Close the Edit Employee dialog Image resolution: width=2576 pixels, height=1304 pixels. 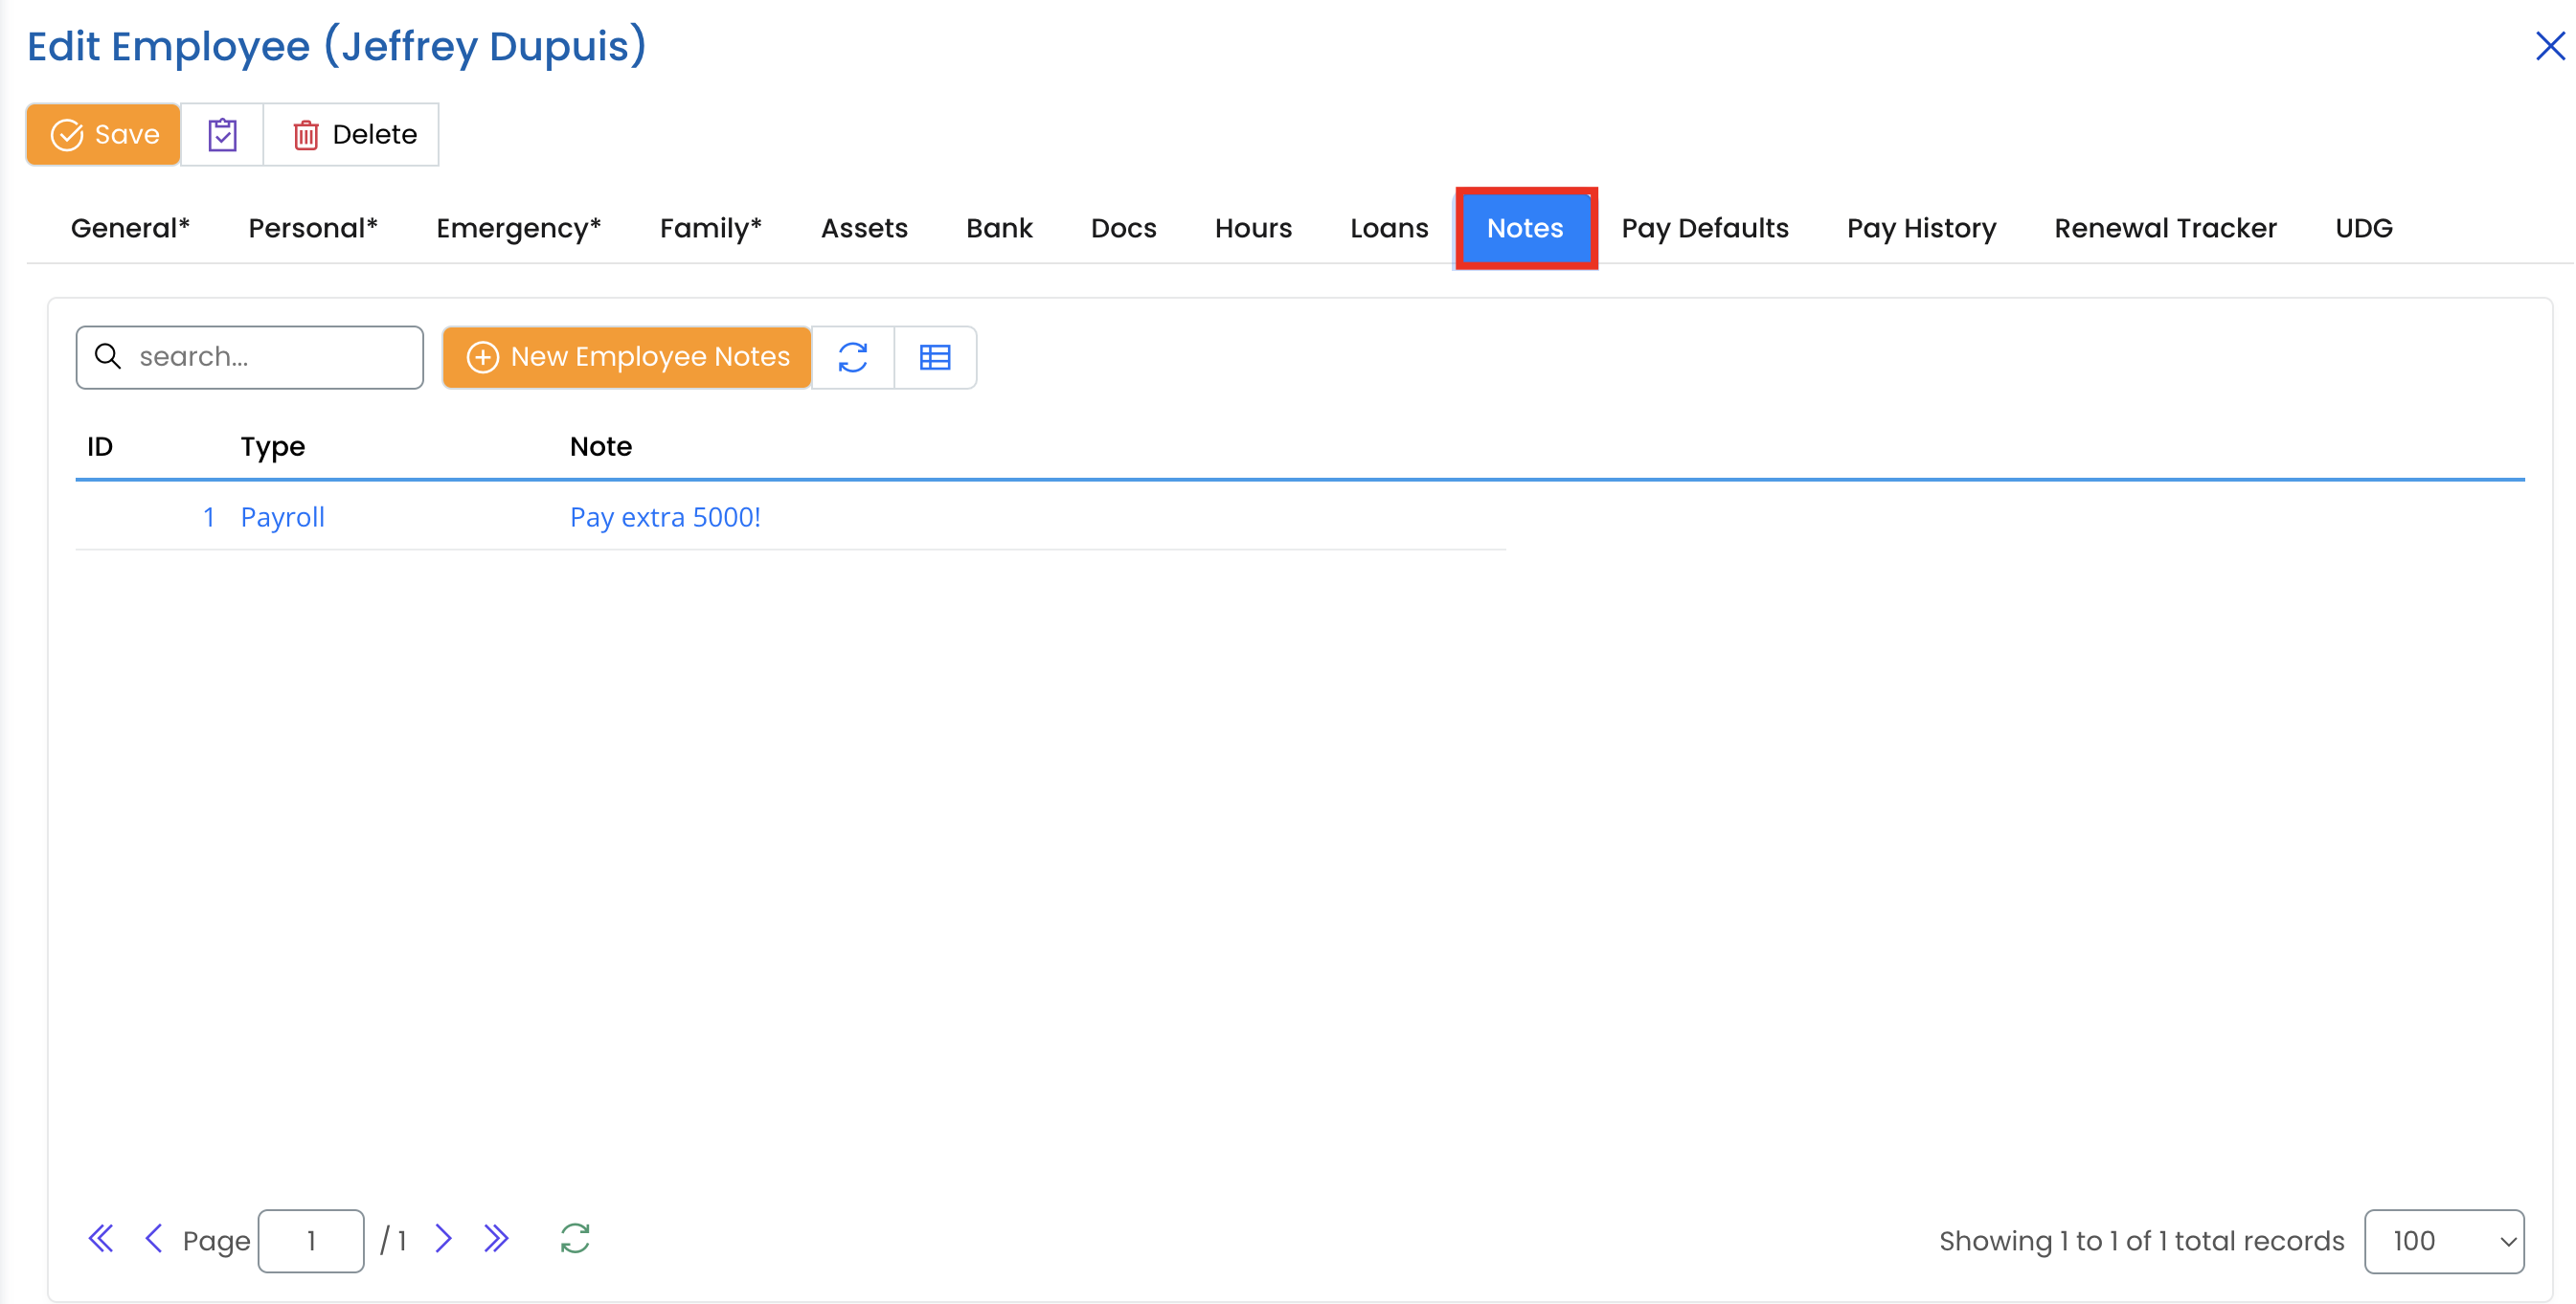(x=2549, y=46)
